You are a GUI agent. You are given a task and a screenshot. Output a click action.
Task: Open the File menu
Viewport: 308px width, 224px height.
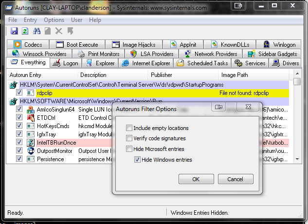[13, 20]
